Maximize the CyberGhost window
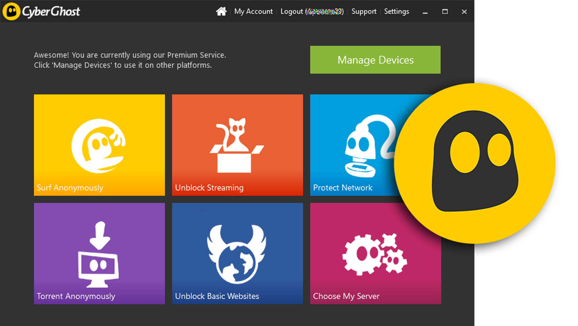 tap(445, 12)
